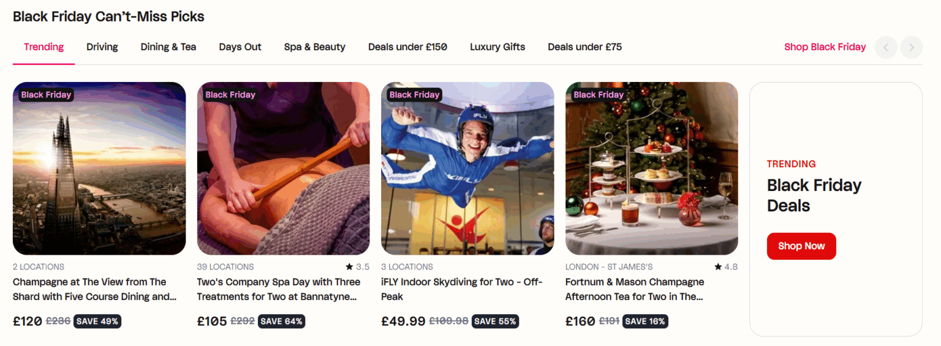This screenshot has height=346, width=941.
Task: Select the Days Out tab
Action: 240,47
